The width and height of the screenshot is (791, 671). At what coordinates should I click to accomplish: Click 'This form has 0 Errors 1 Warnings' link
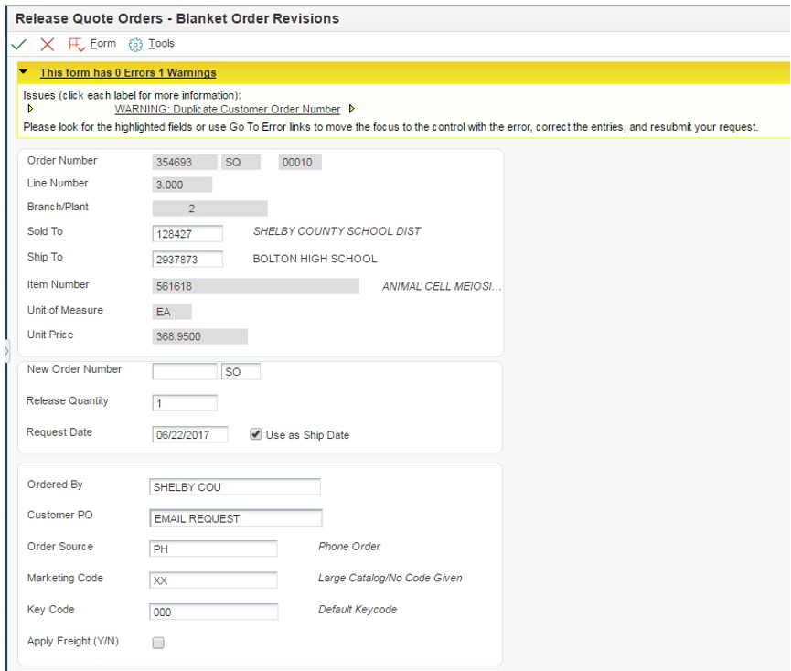pos(128,72)
